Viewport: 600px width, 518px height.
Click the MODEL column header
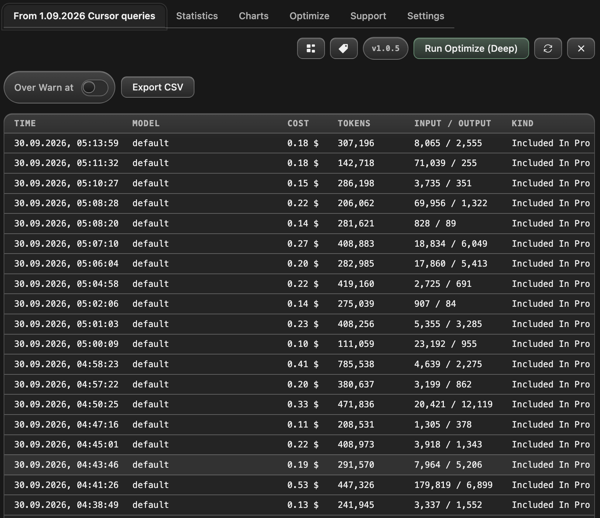[146, 123]
